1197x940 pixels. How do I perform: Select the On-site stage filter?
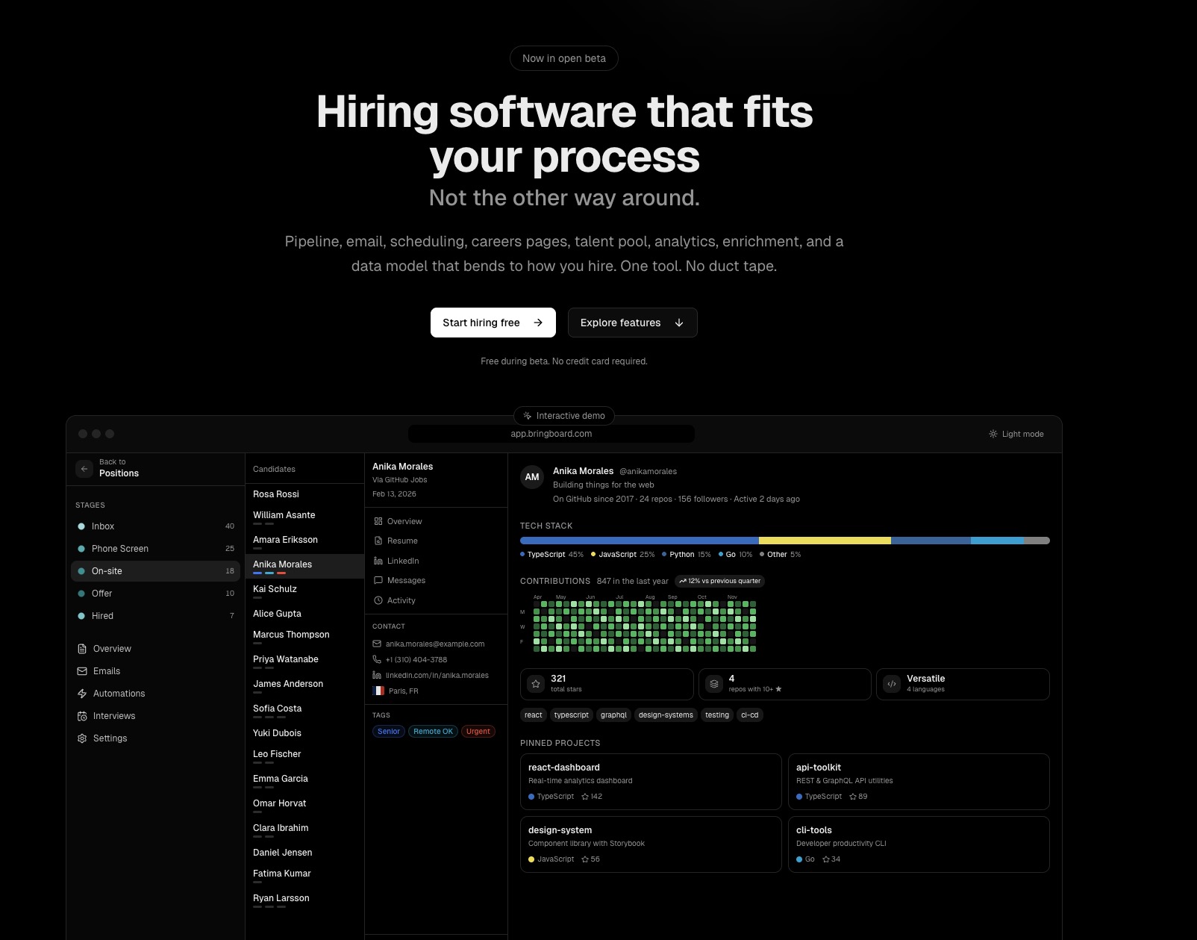click(107, 571)
